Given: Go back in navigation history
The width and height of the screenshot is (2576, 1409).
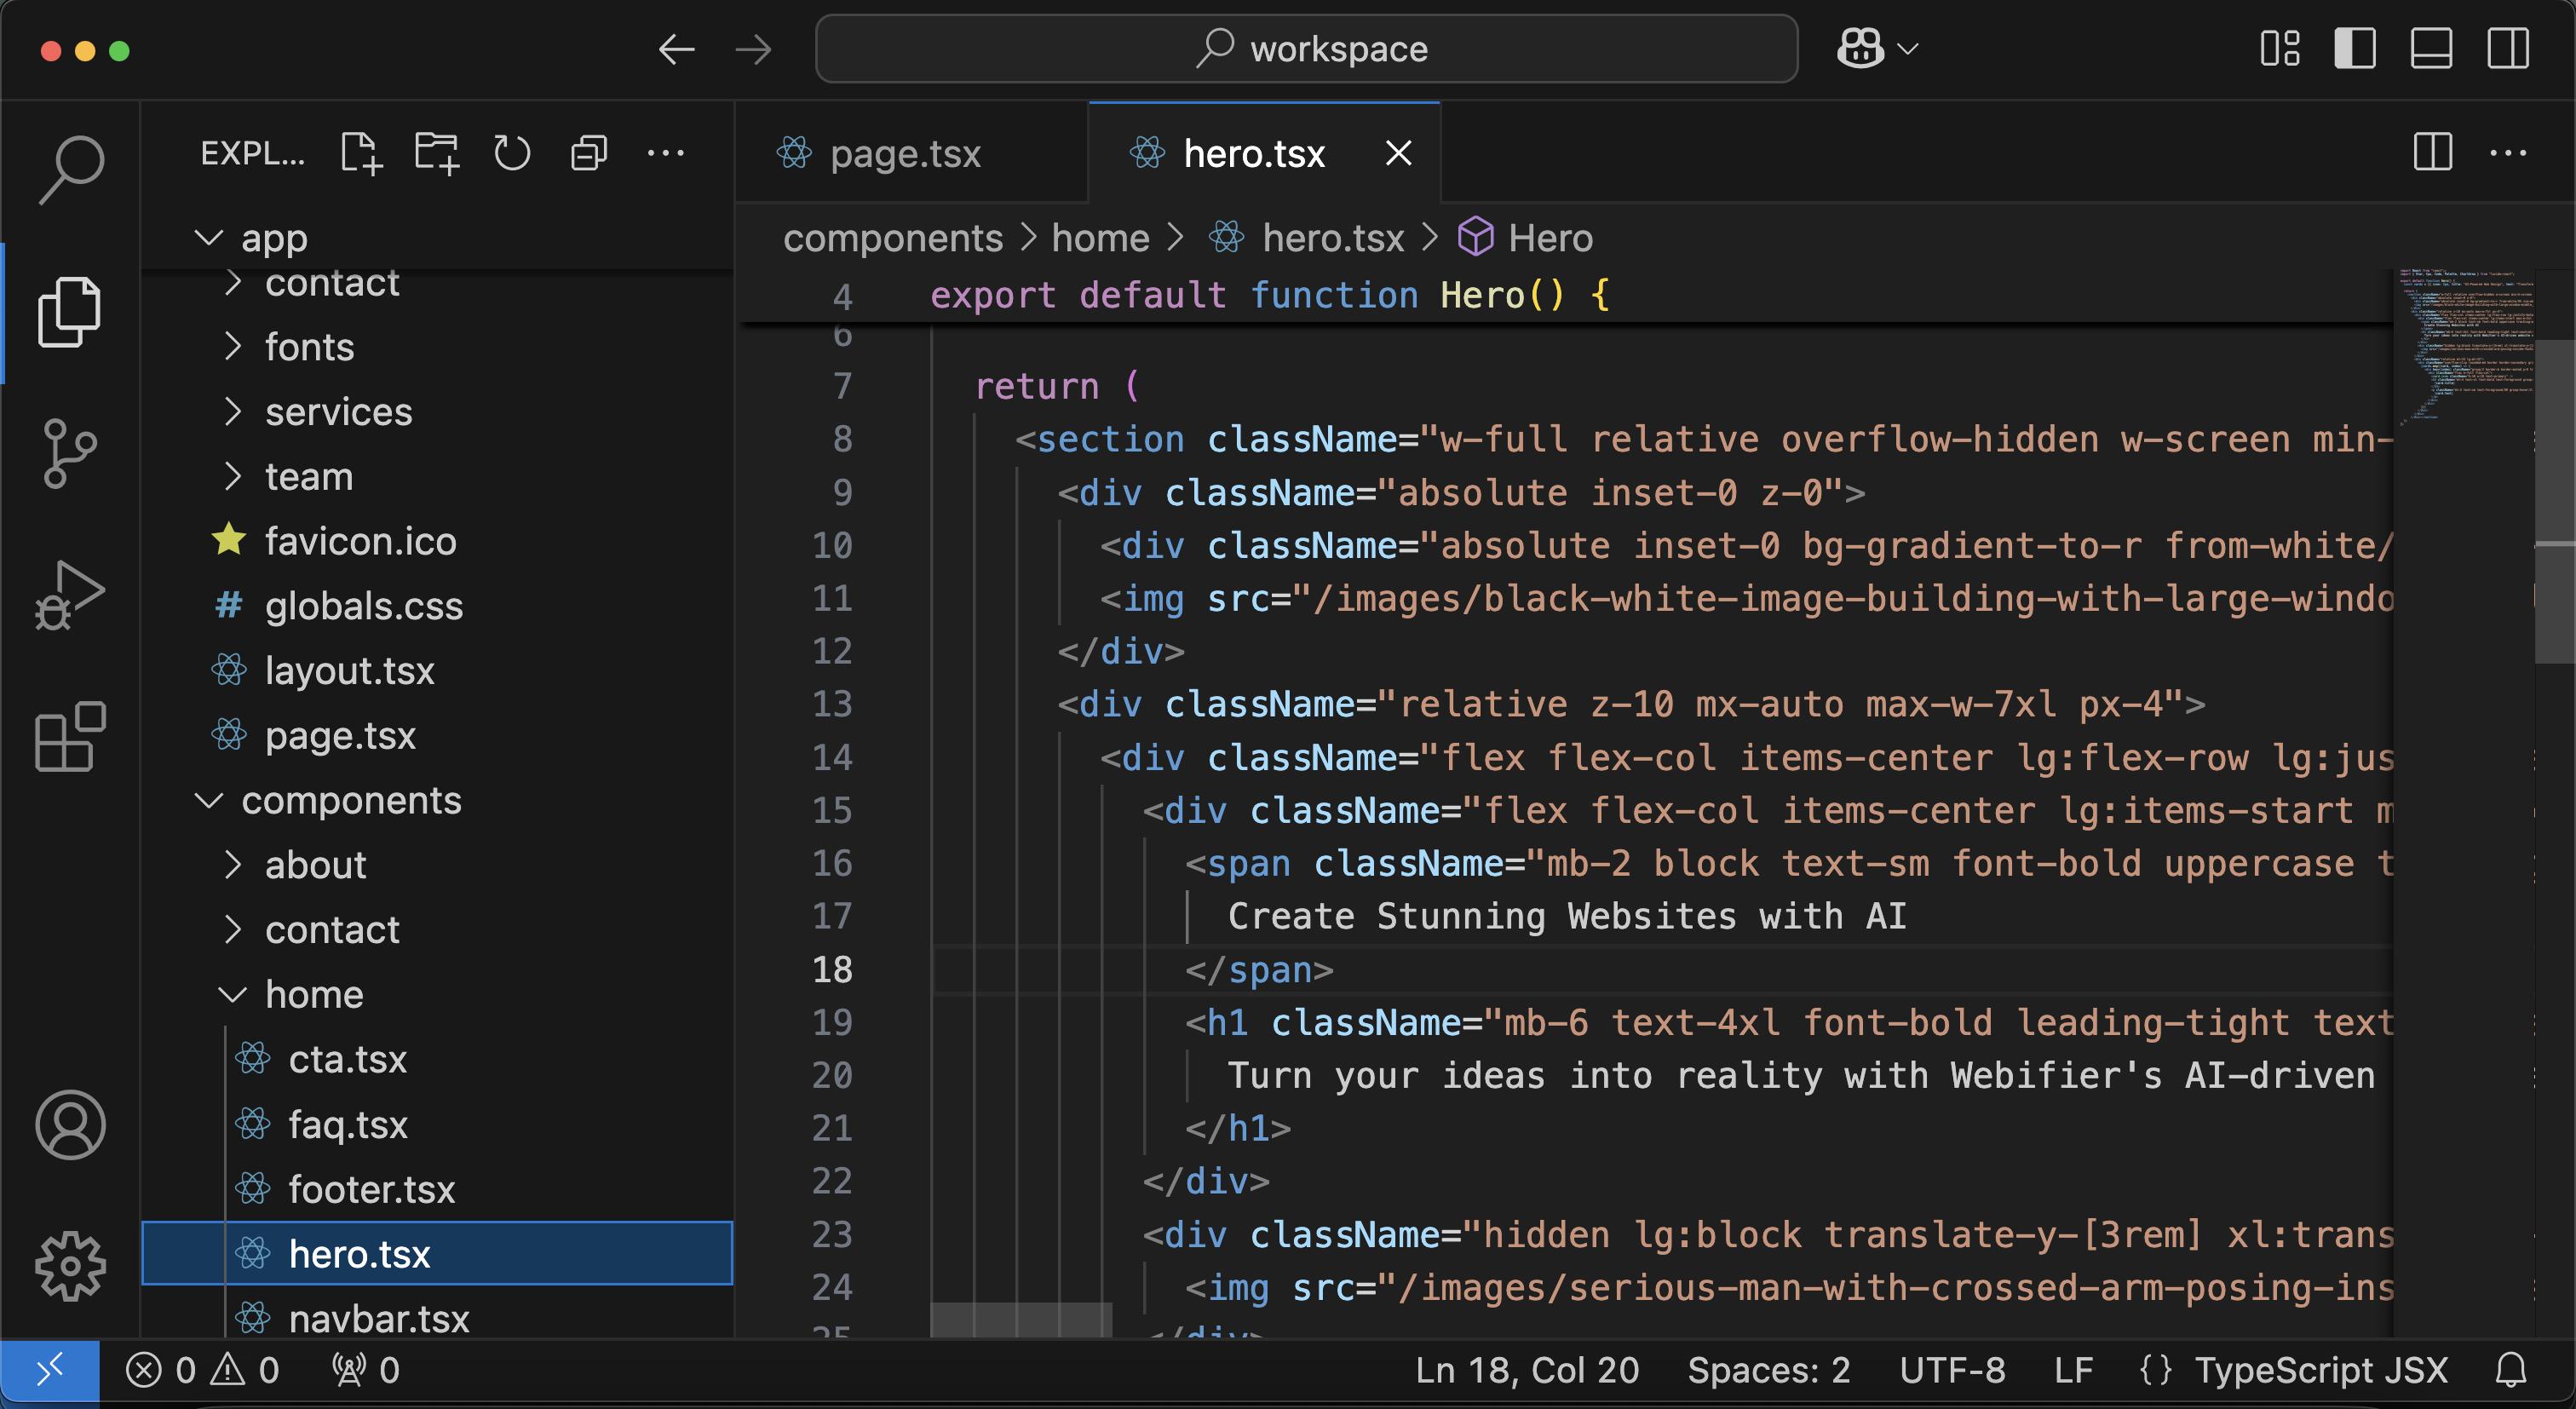Looking at the screenshot, I should 677,49.
